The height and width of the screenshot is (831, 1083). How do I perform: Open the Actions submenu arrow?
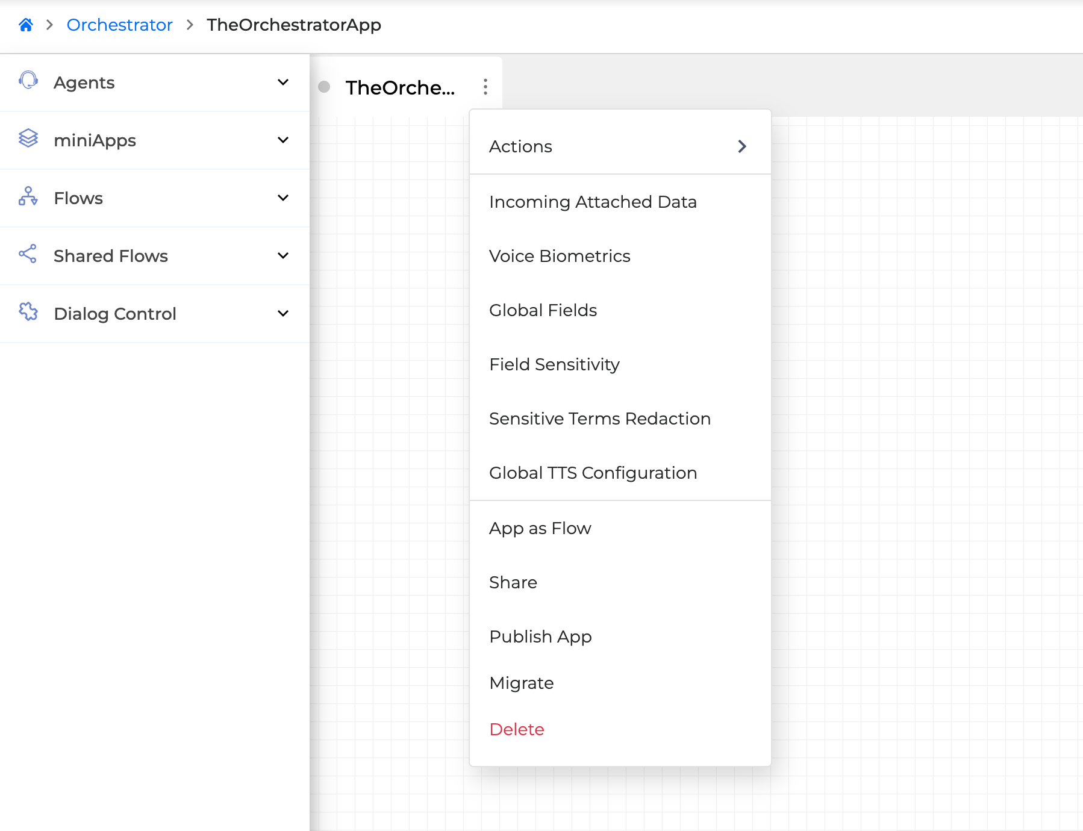pyautogui.click(x=742, y=146)
